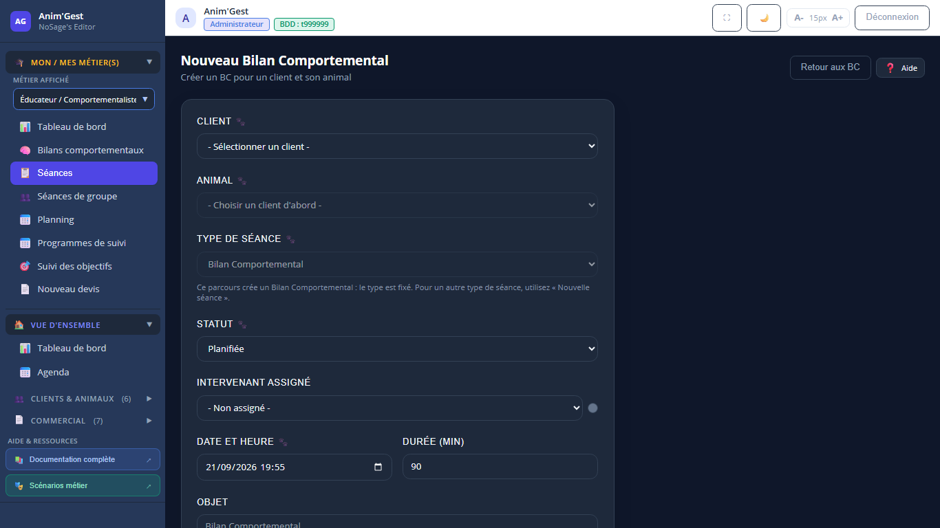Click the target icon beside Suivi des objectifs
940x528 pixels.
[x=25, y=266]
